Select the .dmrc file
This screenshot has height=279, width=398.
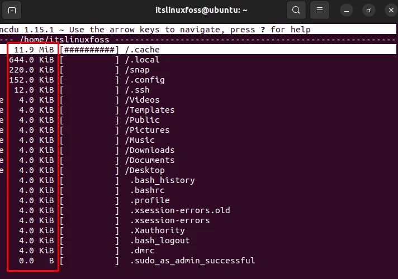[x=142, y=251]
